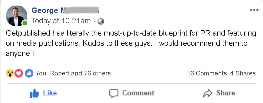This screenshot has height=103, width=263.
Task: Click the red heart Love reaction icon
Action: coord(19,74)
